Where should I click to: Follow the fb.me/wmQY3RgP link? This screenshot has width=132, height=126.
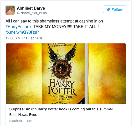tap(22, 32)
